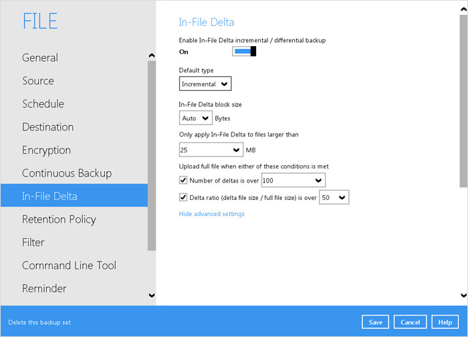Select In-File Delta sidebar item

(x=74, y=195)
